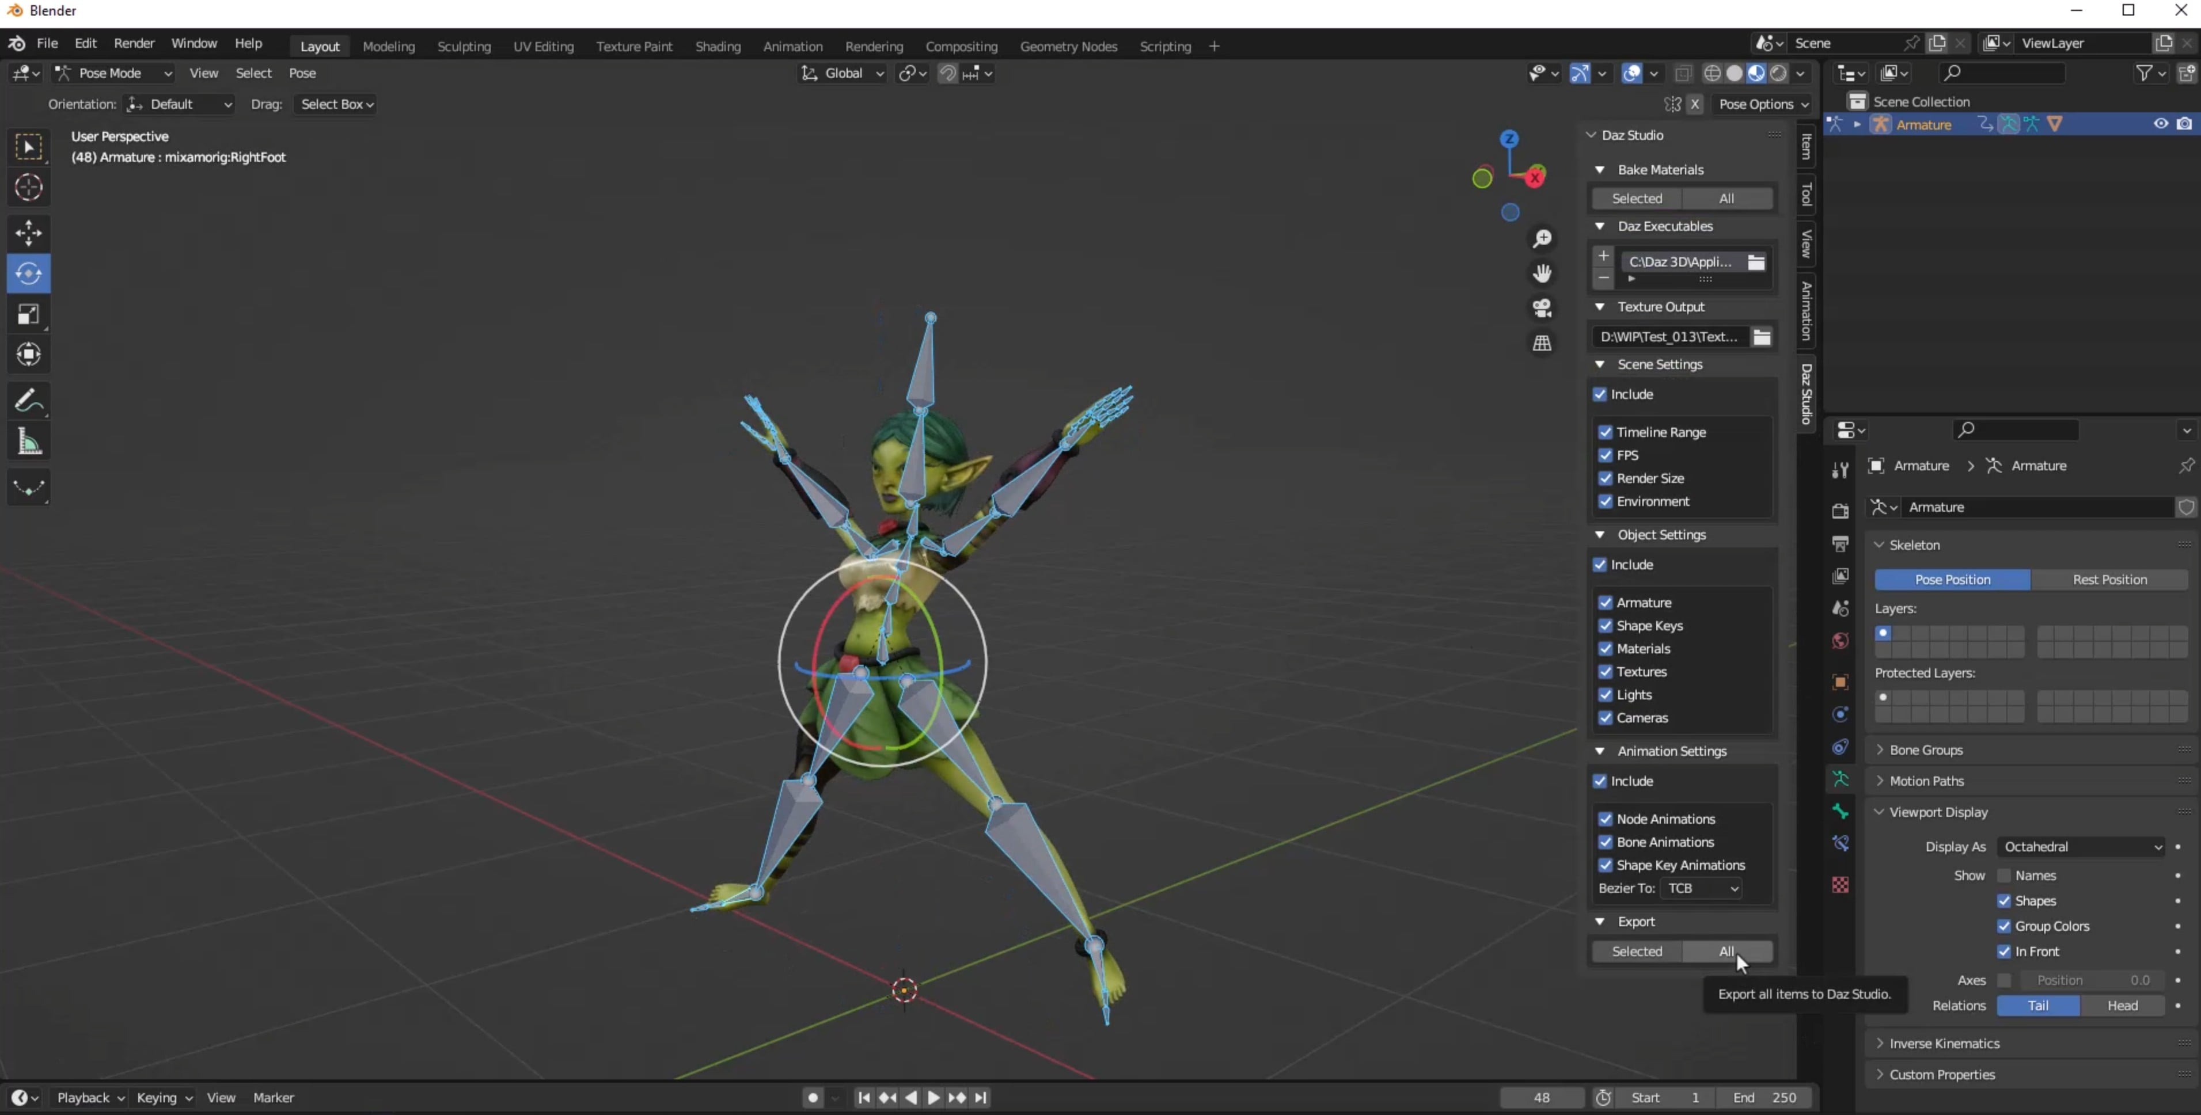2201x1115 pixels.
Task: Activate the Annotate tool
Action: pyautogui.click(x=28, y=401)
